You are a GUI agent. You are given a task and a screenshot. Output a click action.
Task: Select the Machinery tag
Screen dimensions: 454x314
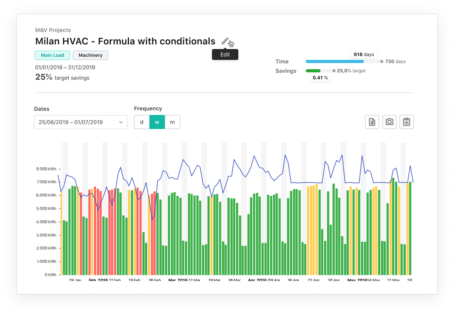coord(90,55)
